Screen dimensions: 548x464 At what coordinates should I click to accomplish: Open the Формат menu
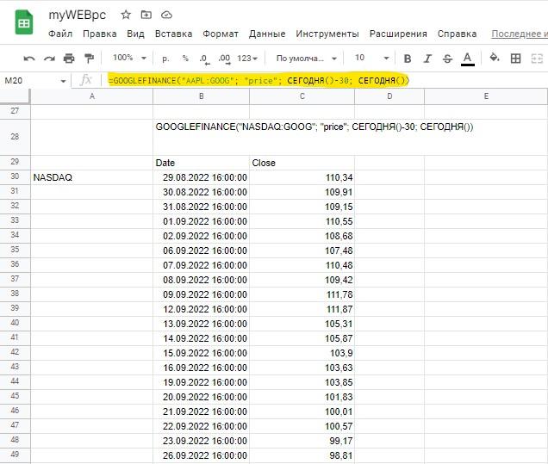point(221,34)
